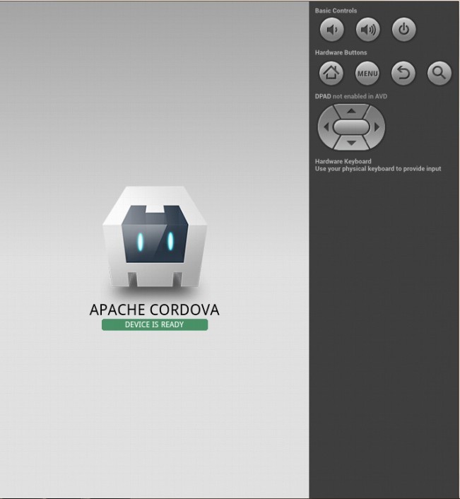Click 'DPAD not enabled in AVD' text

coord(351,96)
